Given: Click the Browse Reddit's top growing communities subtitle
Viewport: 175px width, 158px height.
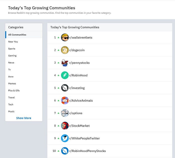Looking at the screenshot, I should click(59, 13).
